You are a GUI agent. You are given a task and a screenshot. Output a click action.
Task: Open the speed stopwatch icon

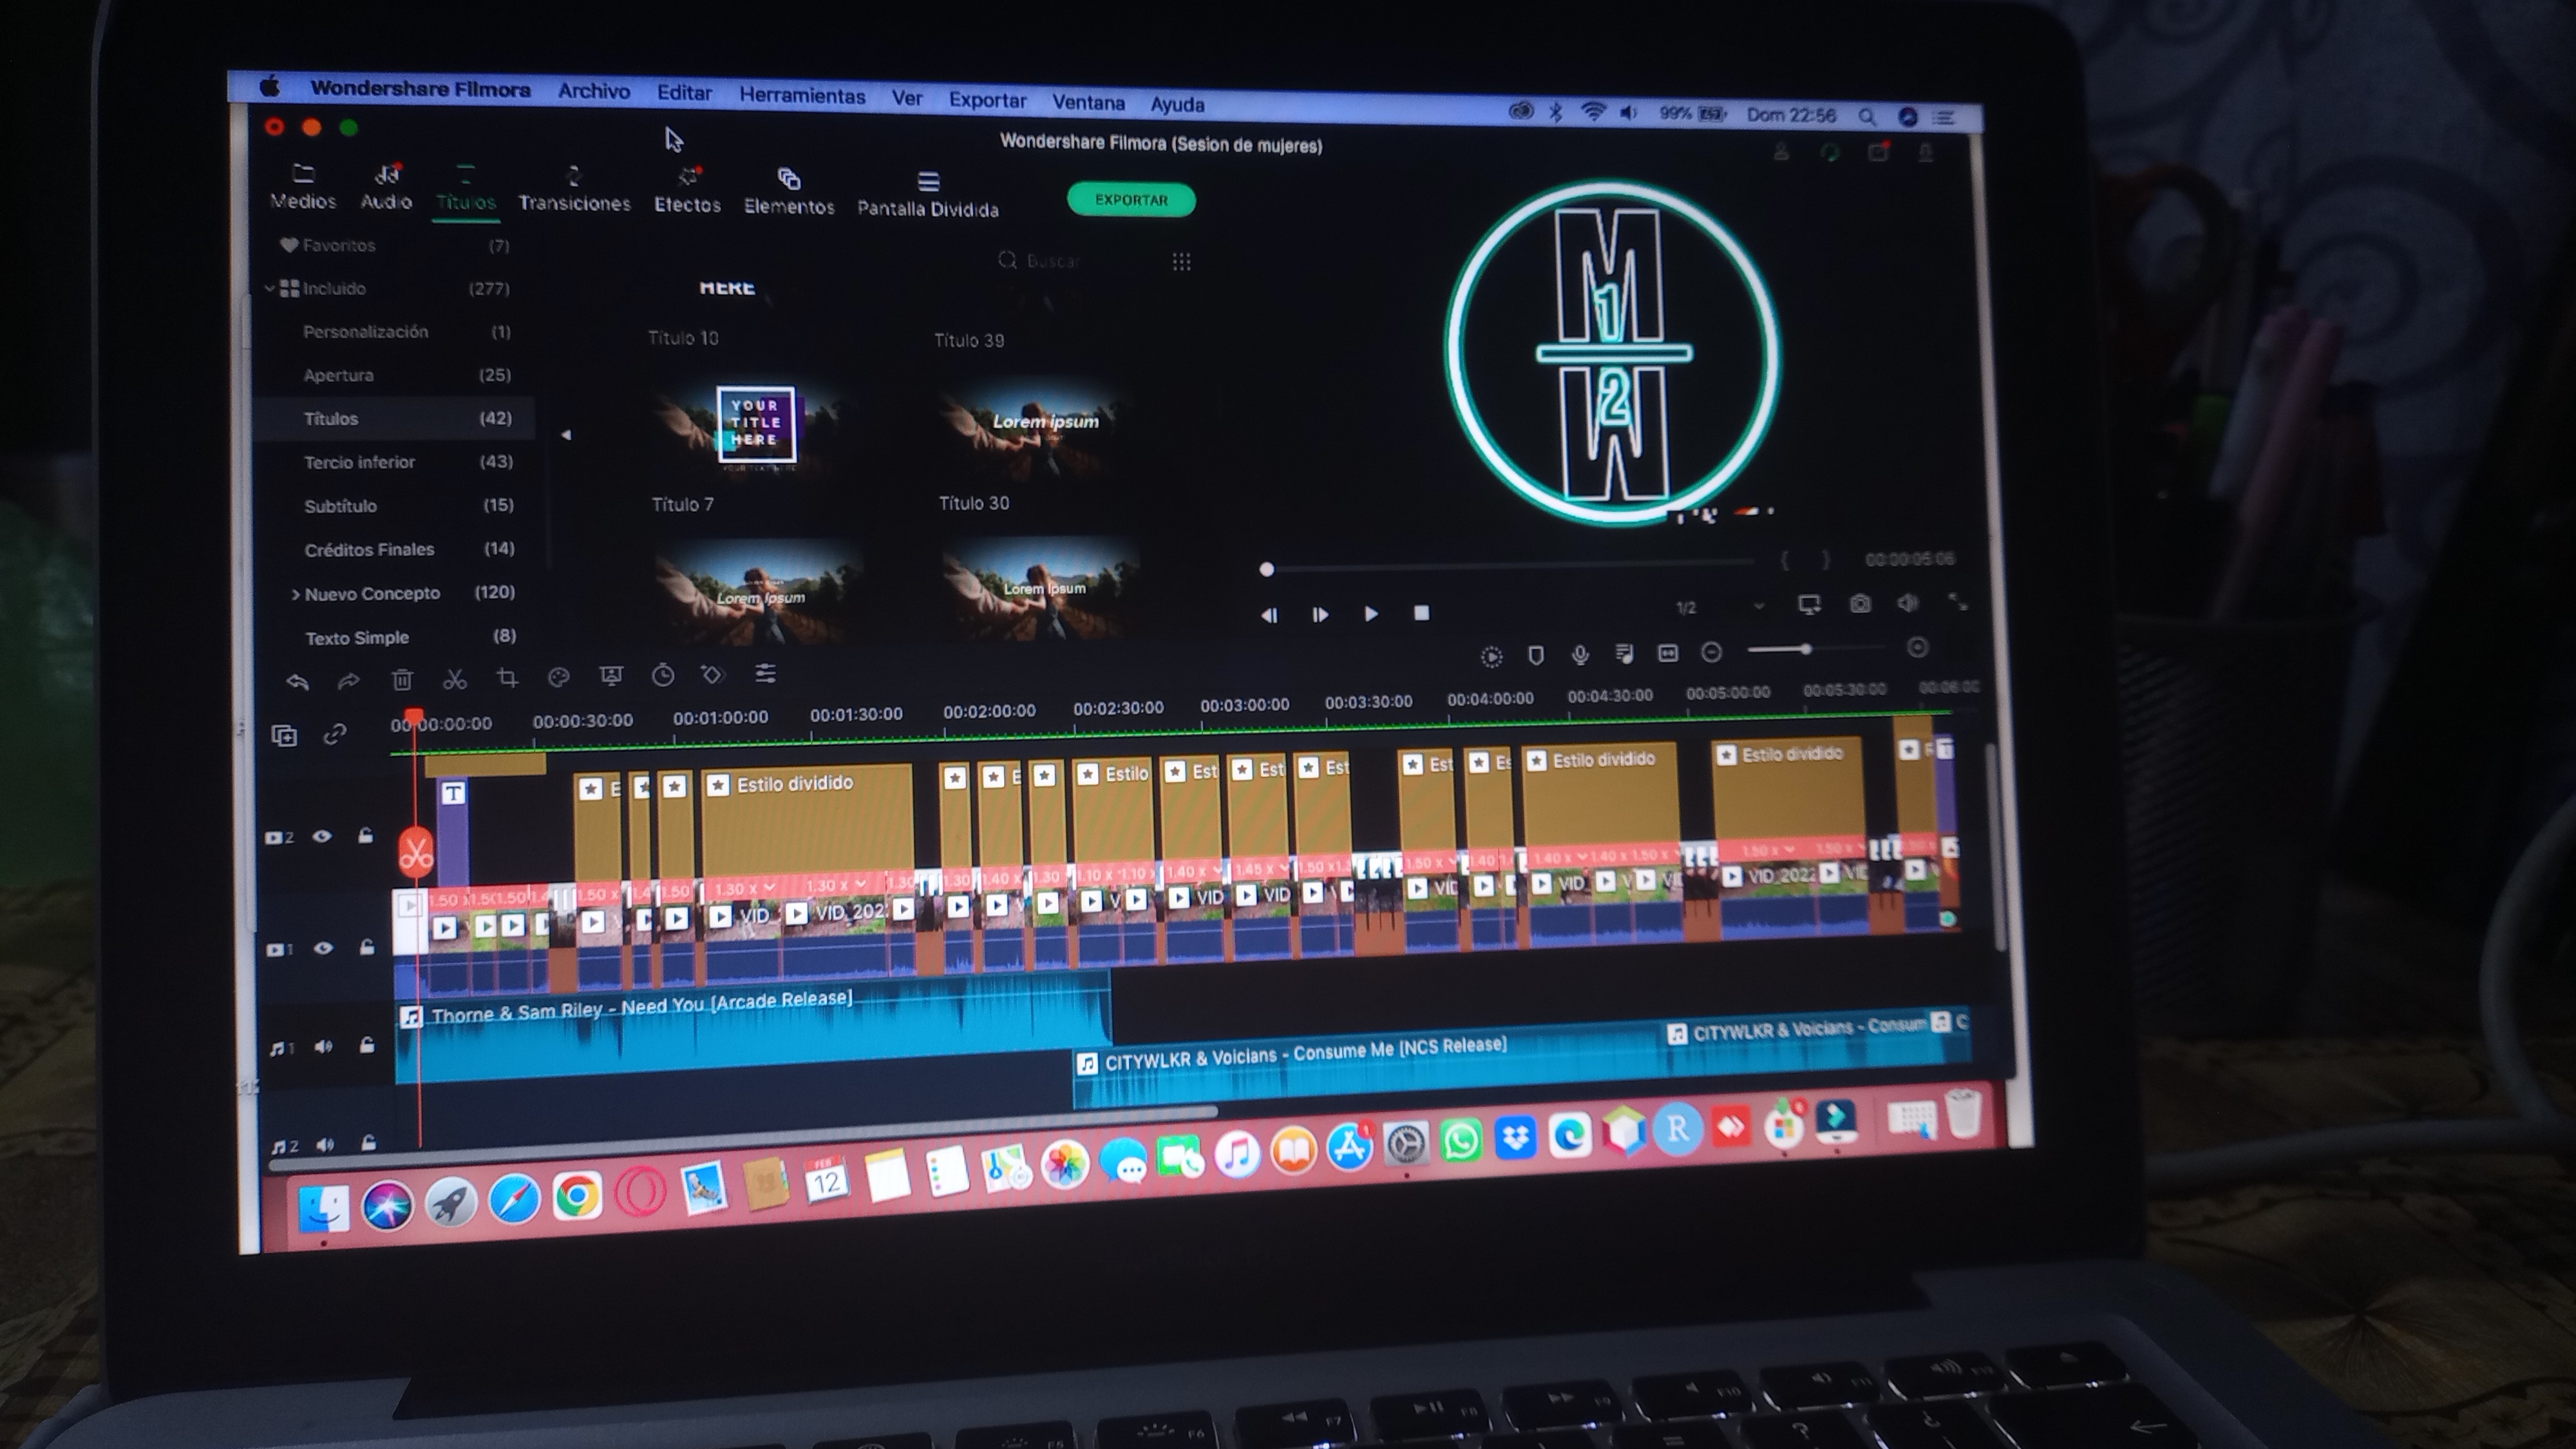point(663,675)
